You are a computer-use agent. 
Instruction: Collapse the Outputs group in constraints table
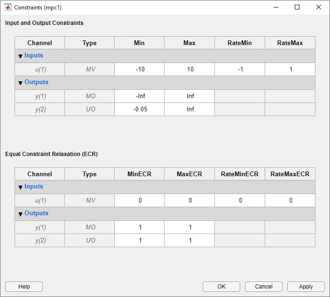click(21, 83)
